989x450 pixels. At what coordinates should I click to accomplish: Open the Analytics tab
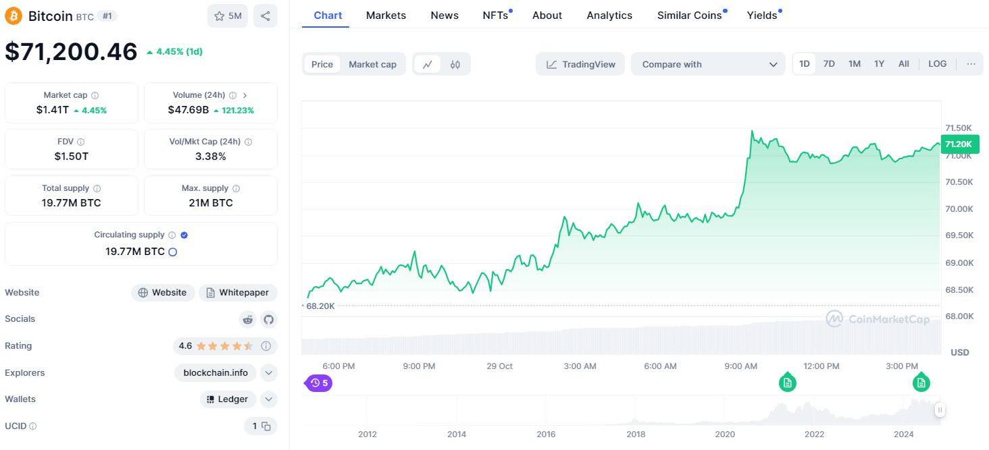[609, 15]
